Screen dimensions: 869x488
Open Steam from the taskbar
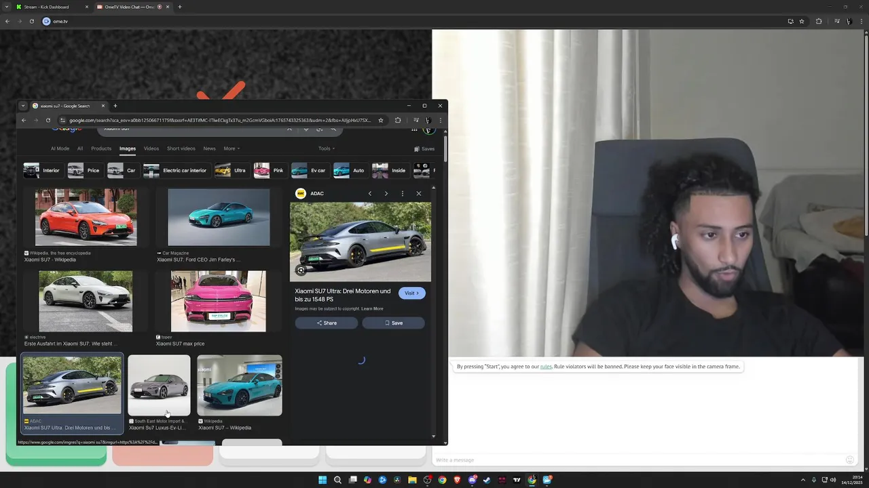click(x=487, y=480)
